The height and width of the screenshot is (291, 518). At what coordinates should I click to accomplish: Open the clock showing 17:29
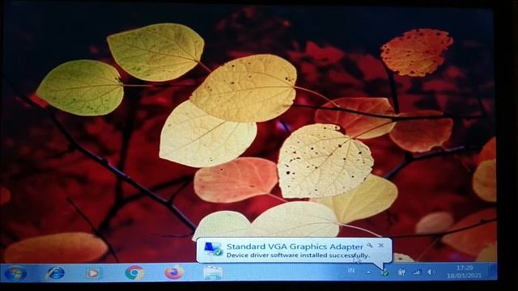tap(464, 272)
